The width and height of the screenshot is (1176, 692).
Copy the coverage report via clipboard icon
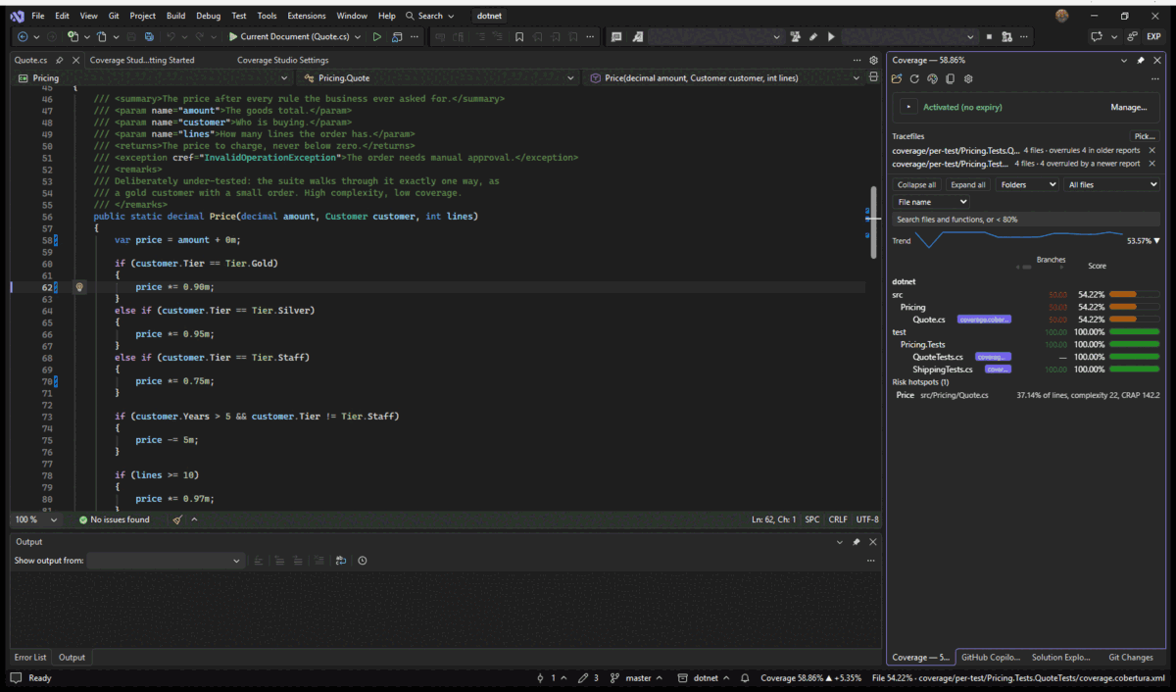pos(950,78)
